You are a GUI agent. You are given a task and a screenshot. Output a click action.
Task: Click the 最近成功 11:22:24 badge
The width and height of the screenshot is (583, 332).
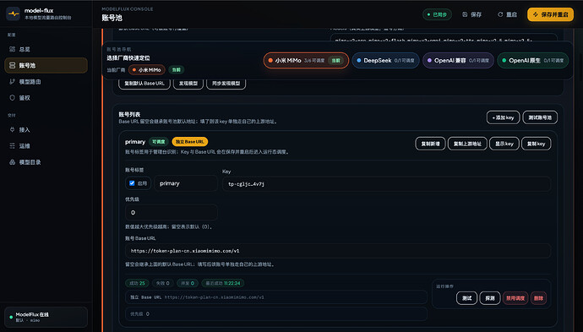223,283
